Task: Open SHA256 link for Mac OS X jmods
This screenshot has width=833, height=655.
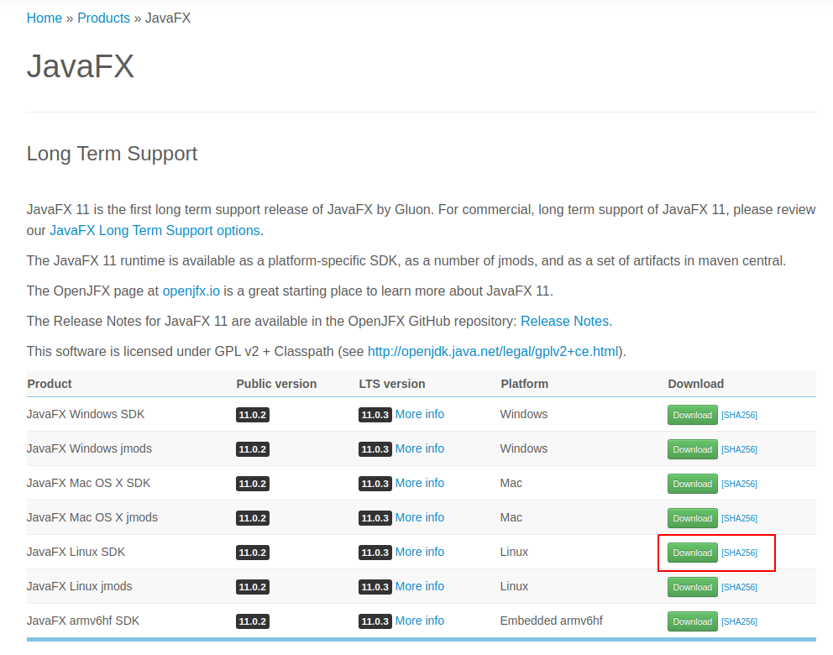Action: [739, 518]
